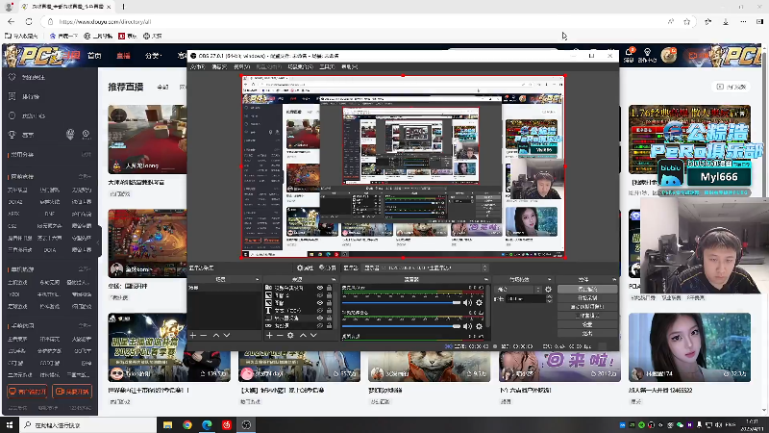Open source properties gear under the Sources list
Viewport: 769px width, 433px height.
(290, 335)
